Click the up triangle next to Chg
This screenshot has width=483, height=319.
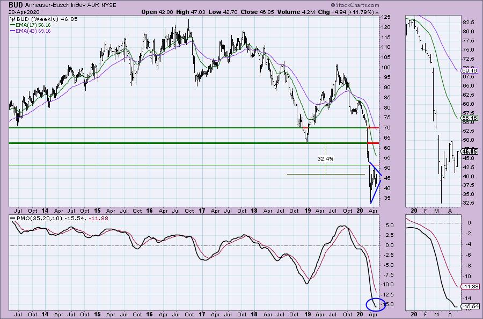377,12
